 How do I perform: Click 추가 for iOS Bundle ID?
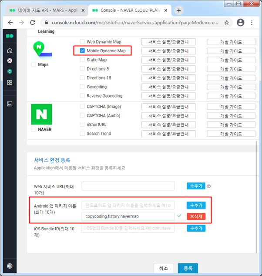click(x=196, y=228)
